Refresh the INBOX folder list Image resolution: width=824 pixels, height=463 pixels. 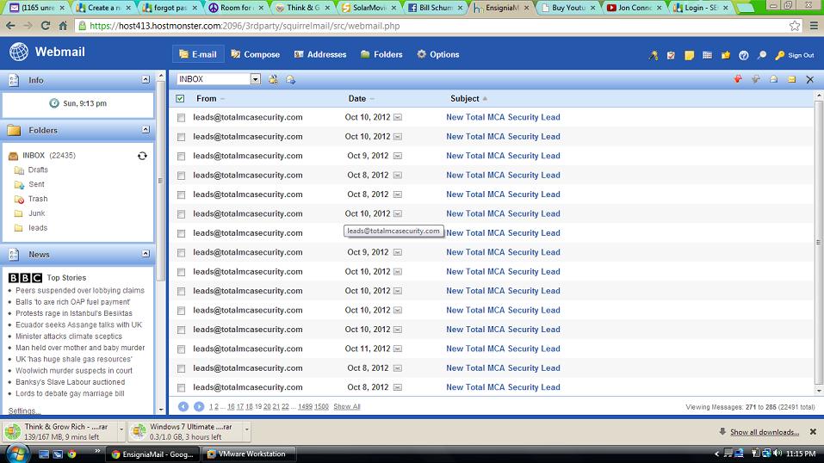142,156
